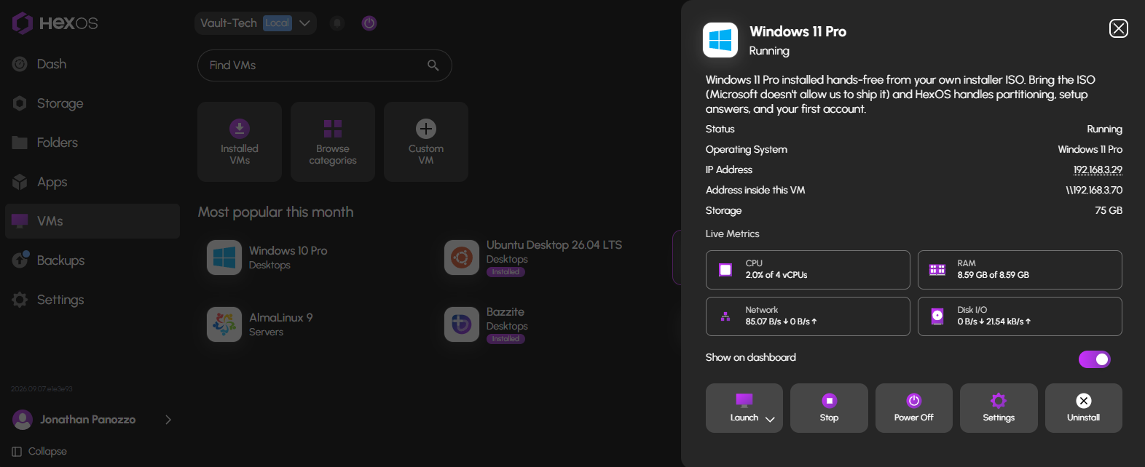Screen dimensions: 1145x467
Task: Uninstall the Windows 11 Pro VM
Action: [x=1084, y=408]
